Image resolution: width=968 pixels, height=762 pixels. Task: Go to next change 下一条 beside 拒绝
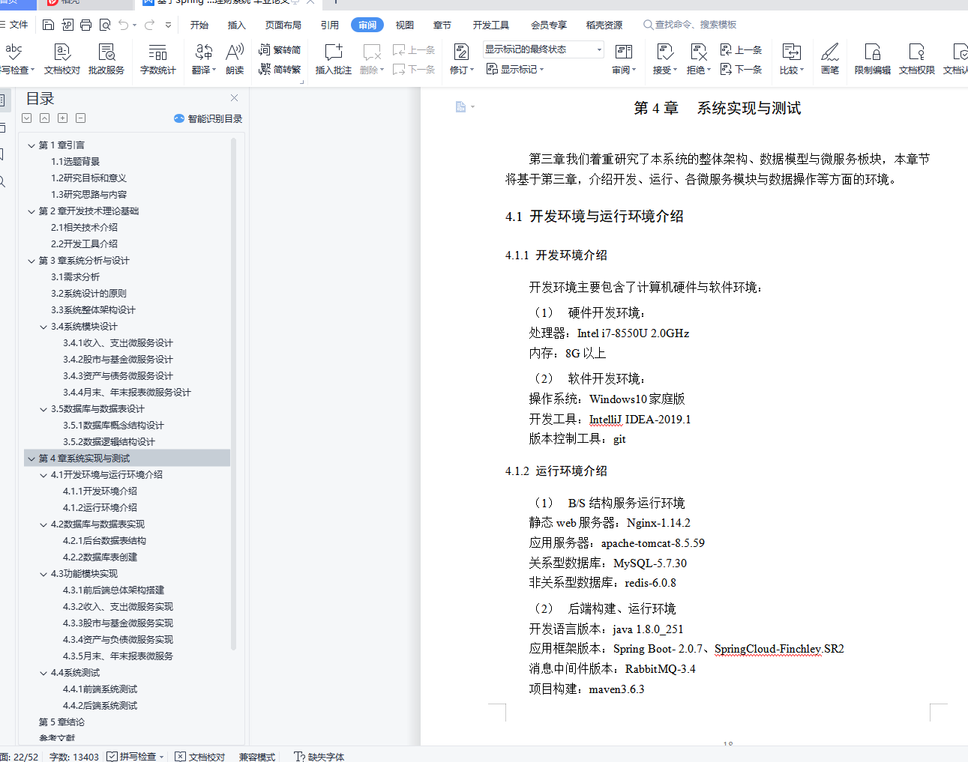click(x=741, y=69)
